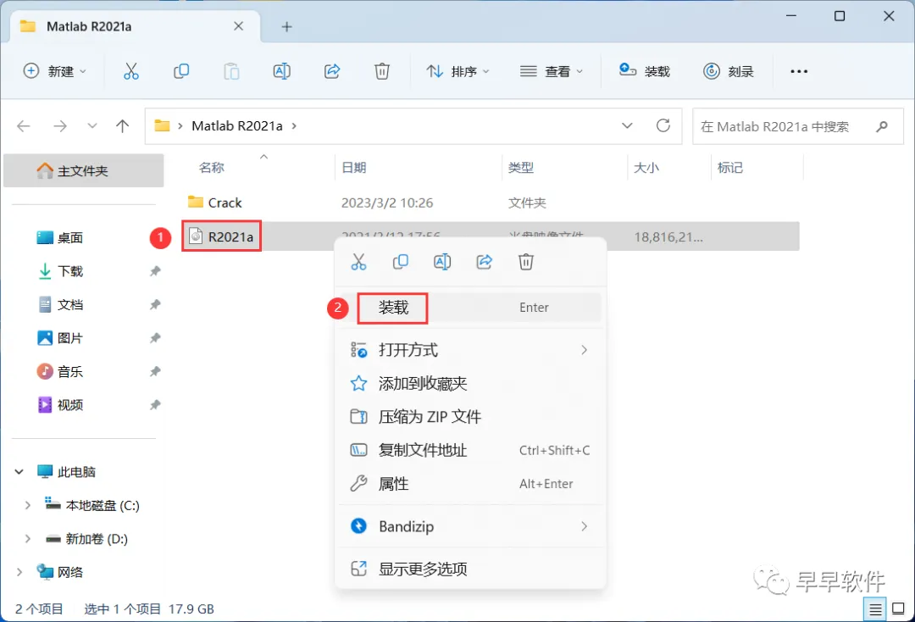The height and width of the screenshot is (622, 915).
Task: Expand 本地磁盘 (C:) tree node
Action: (x=27, y=505)
